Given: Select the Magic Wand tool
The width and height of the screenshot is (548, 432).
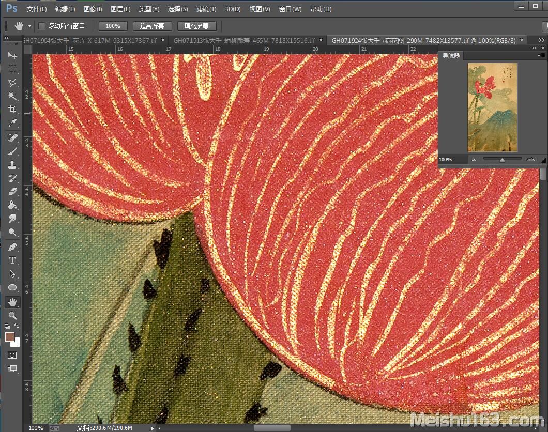Looking at the screenshot, I should pyautogui.click(x=12, y=96).
